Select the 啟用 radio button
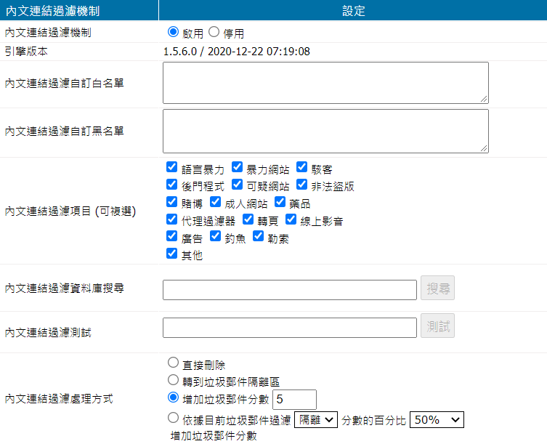547x444 pixels. click(x=172, y=32)
